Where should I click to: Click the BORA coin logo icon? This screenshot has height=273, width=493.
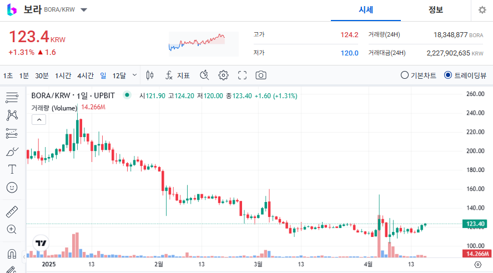click(12, 10)
